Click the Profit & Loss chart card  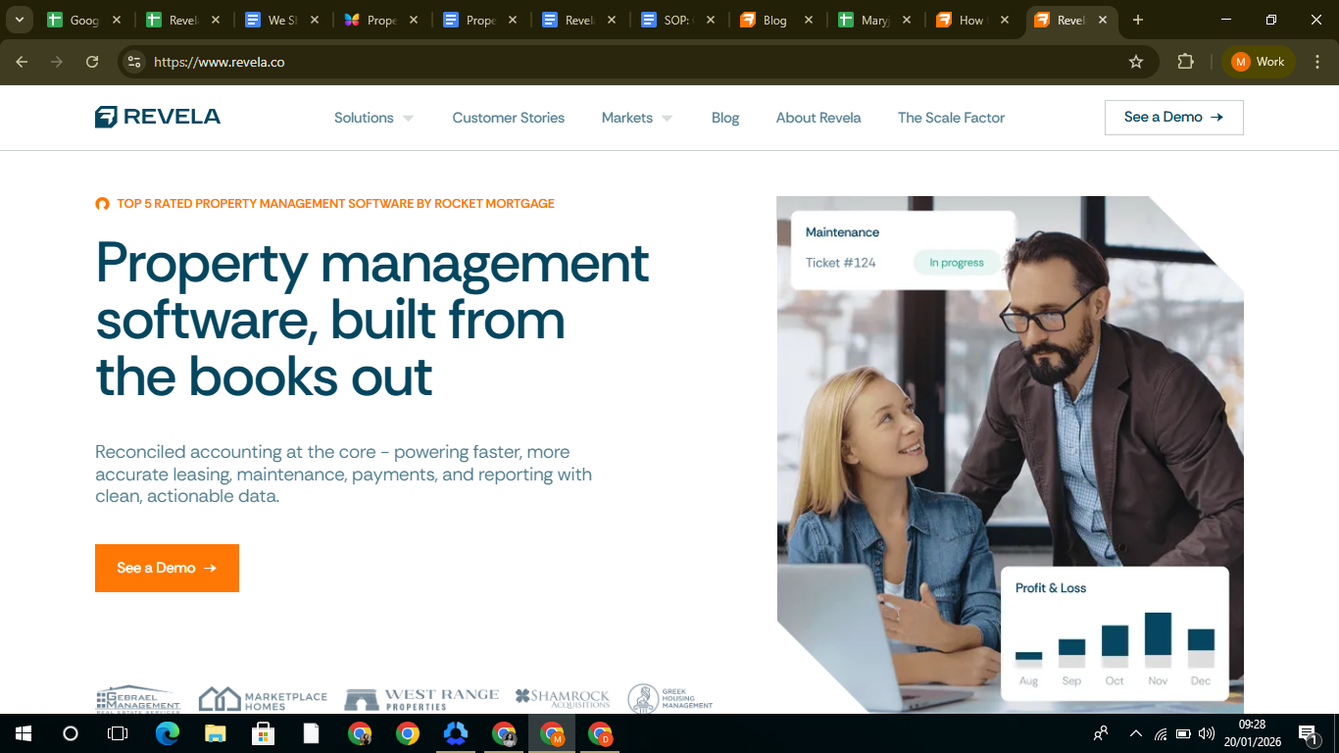click(x=1115, y=633)
